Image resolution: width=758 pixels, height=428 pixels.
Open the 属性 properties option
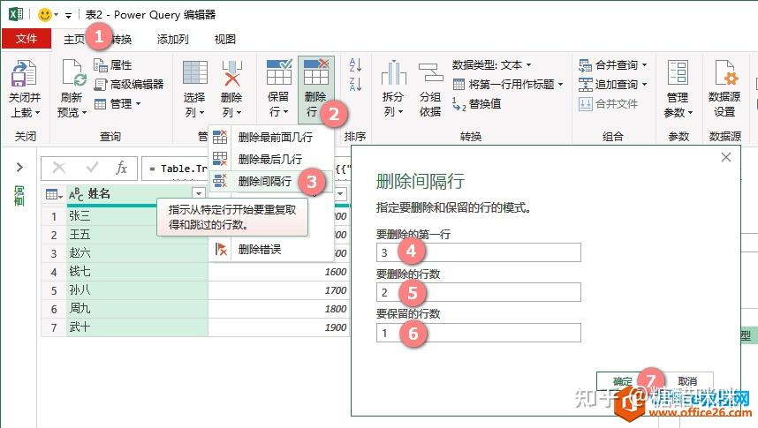(x=112, y=65)
